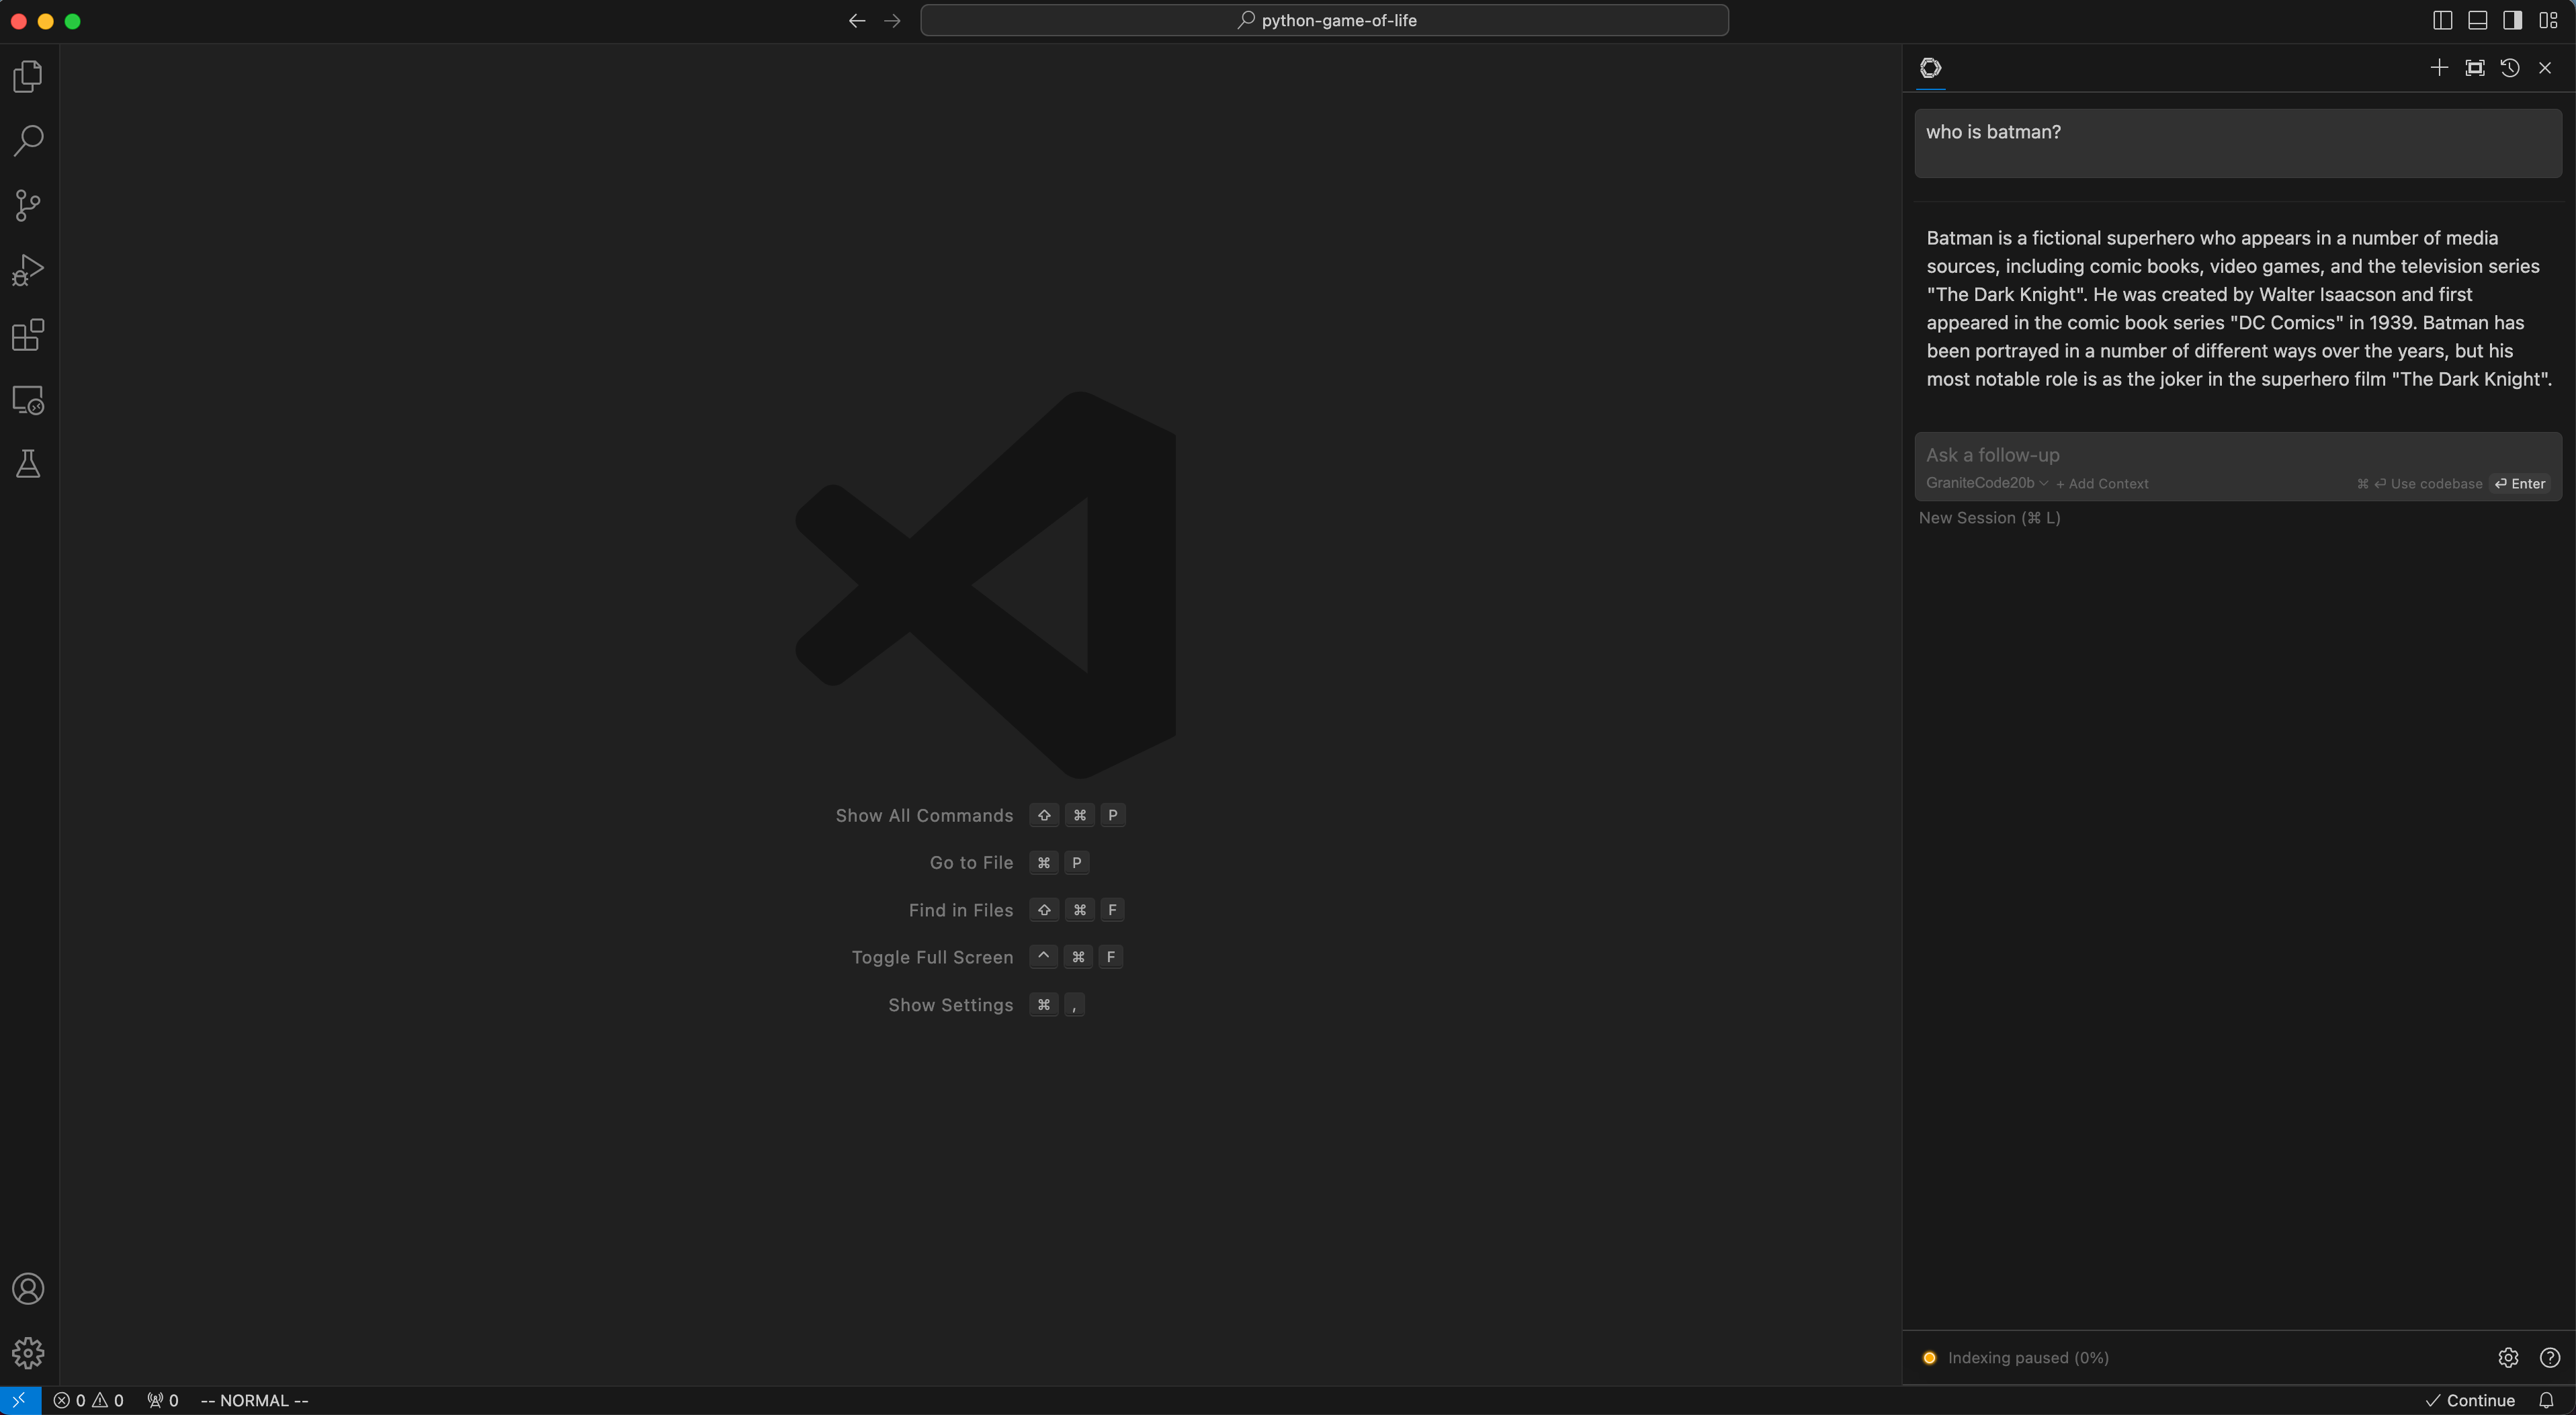Screen dimensions: 2576x1415
Task: Open Continue help question mark icon
Action: tap(2550, 1357)
